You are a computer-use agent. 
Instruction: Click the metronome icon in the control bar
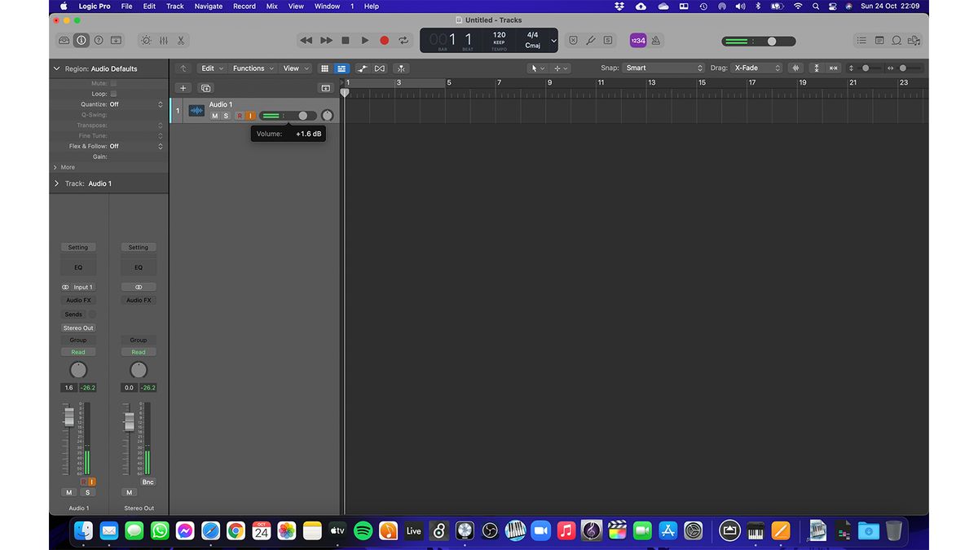[x=656, y=40]
